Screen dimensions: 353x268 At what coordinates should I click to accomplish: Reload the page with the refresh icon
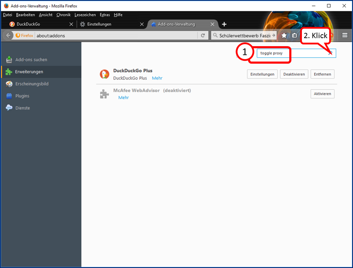point(203,36)
